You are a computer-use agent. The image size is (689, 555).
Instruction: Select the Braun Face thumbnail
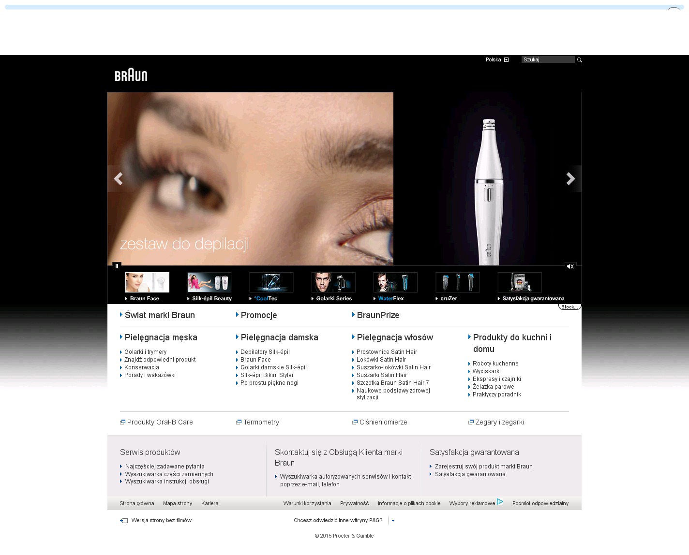147,282
